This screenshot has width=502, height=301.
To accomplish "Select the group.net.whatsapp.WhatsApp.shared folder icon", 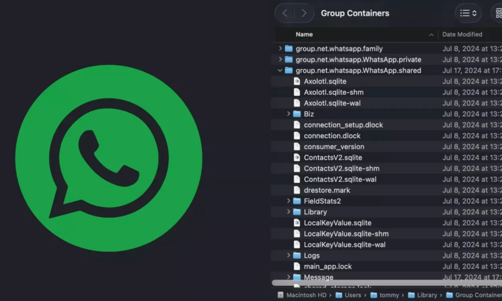I will pyautogui.click(x=289, y=70).
